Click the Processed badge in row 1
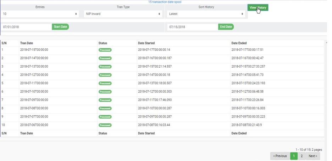The image size is (332, 161). (105, 50)
